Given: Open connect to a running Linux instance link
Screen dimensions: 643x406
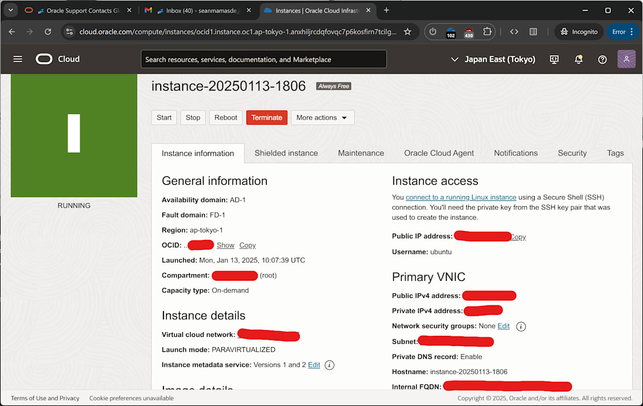Looking at the screenshot, I should (x=461, y=198).
